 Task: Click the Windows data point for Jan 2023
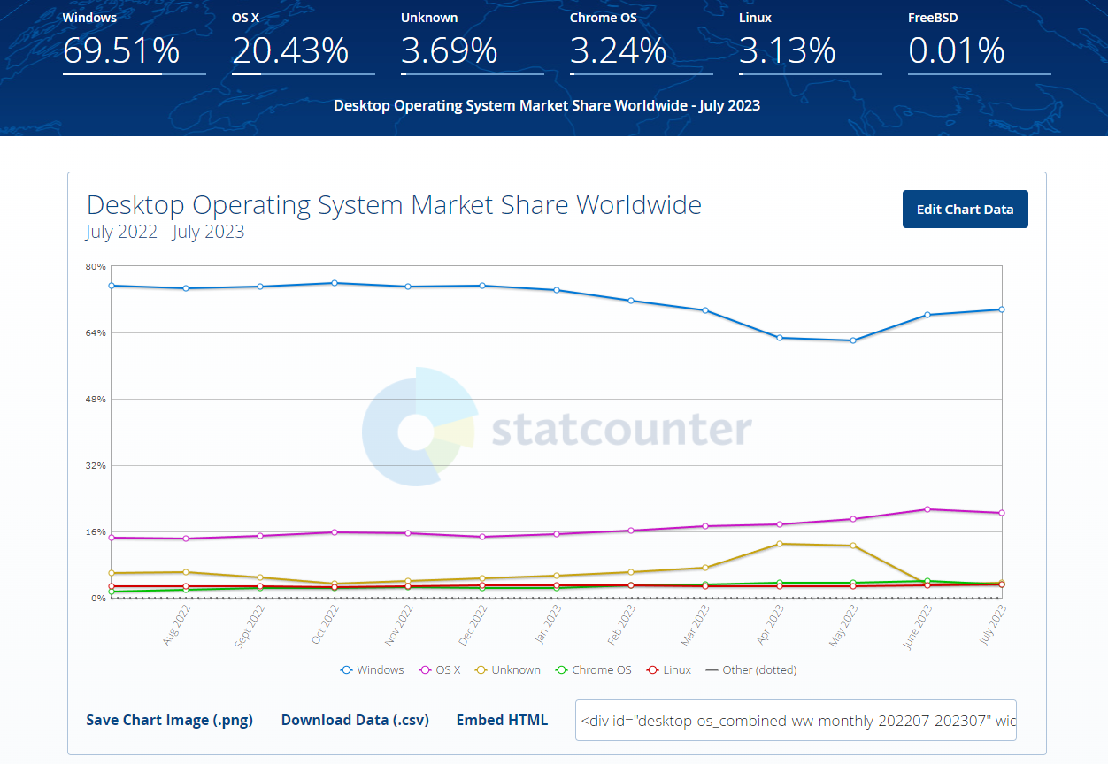tap(557, 290)
